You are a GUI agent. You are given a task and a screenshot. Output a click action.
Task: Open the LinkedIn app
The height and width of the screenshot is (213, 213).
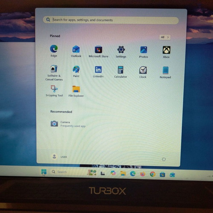[x=98, y=72]
